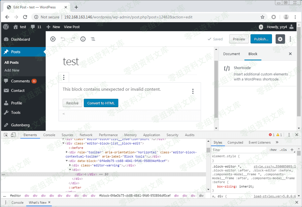Open the WordPress logo menu
Viewport: 302px width, 207px height.
tap(6, 27)
